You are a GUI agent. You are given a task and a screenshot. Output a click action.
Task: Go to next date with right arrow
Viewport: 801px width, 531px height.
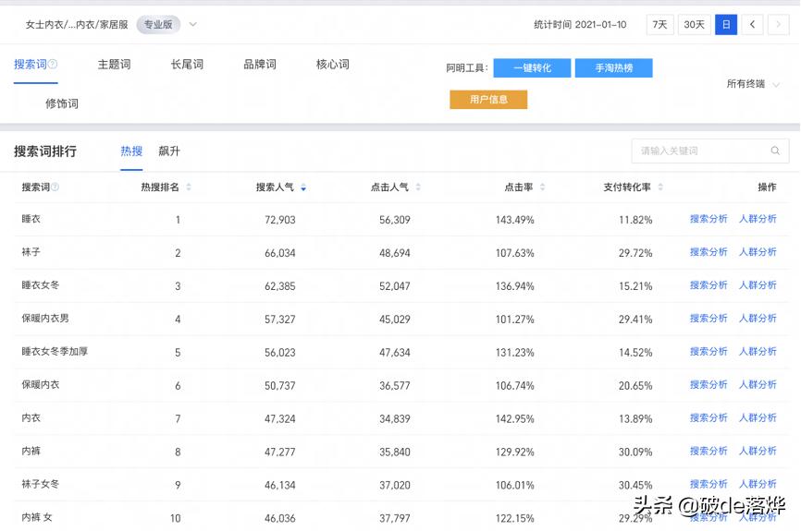click(778, 25)
